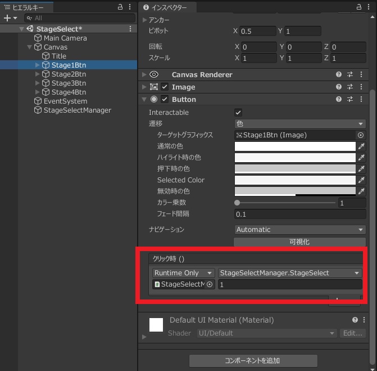Expand Stage3Btn children
This screenshot has width=377, height=371.
(37, 83)
